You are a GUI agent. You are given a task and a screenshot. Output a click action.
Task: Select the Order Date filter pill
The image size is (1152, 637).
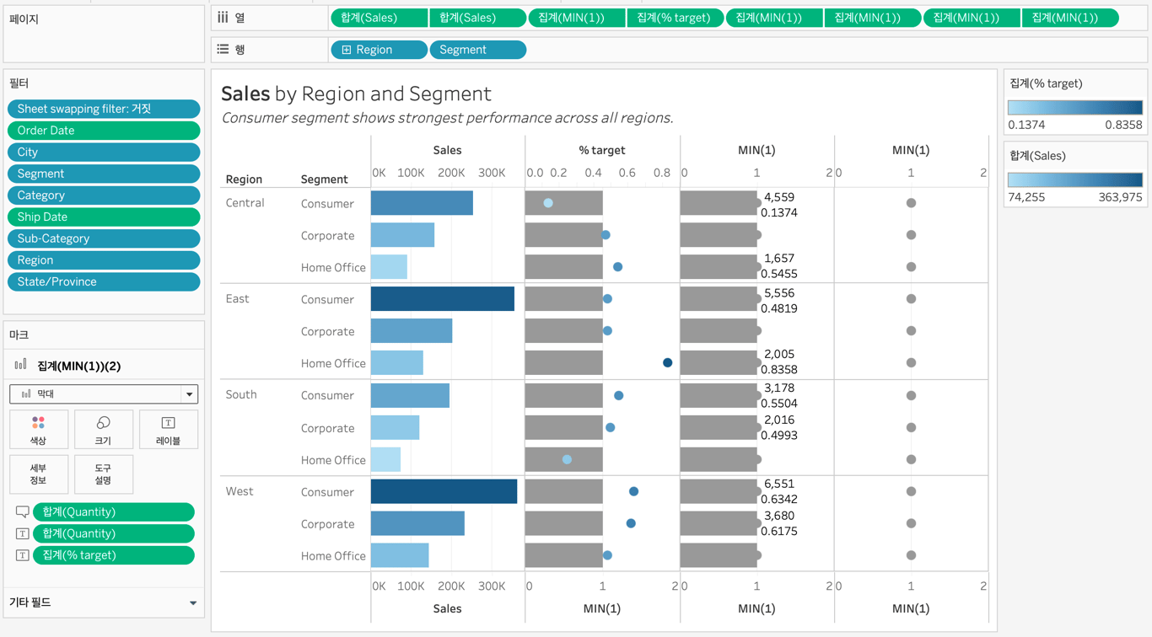point(104,131)
